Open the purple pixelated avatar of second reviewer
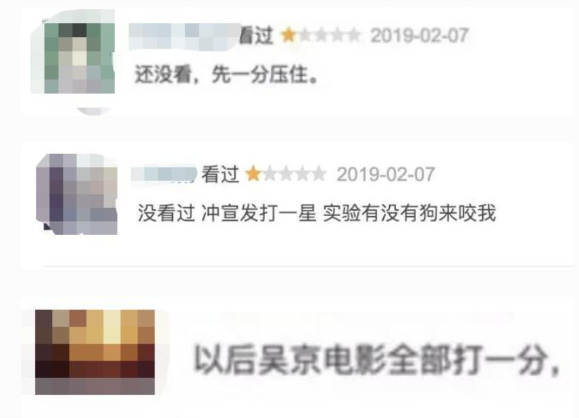 [x=77, y=194]
